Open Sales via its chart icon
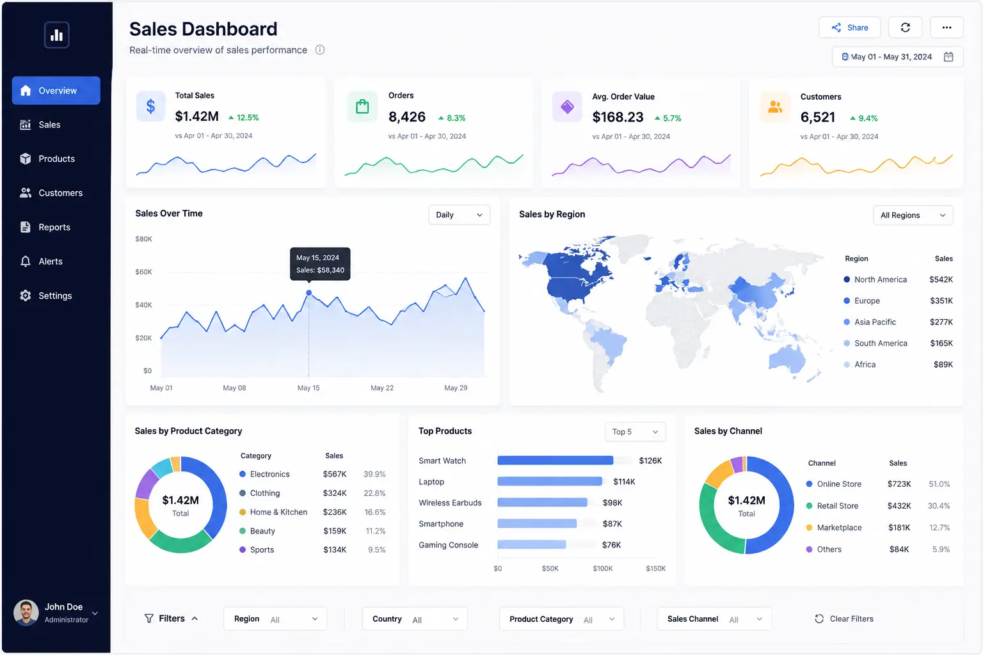The image size is (983, 655). click(26, 125)
